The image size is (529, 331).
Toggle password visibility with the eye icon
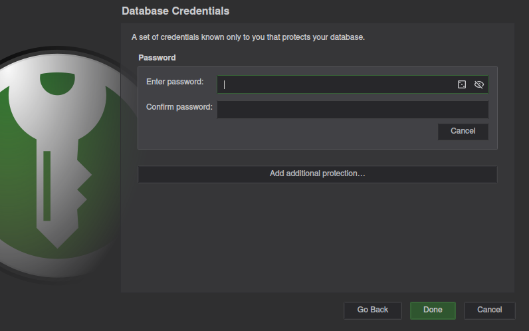coord(478,84)
